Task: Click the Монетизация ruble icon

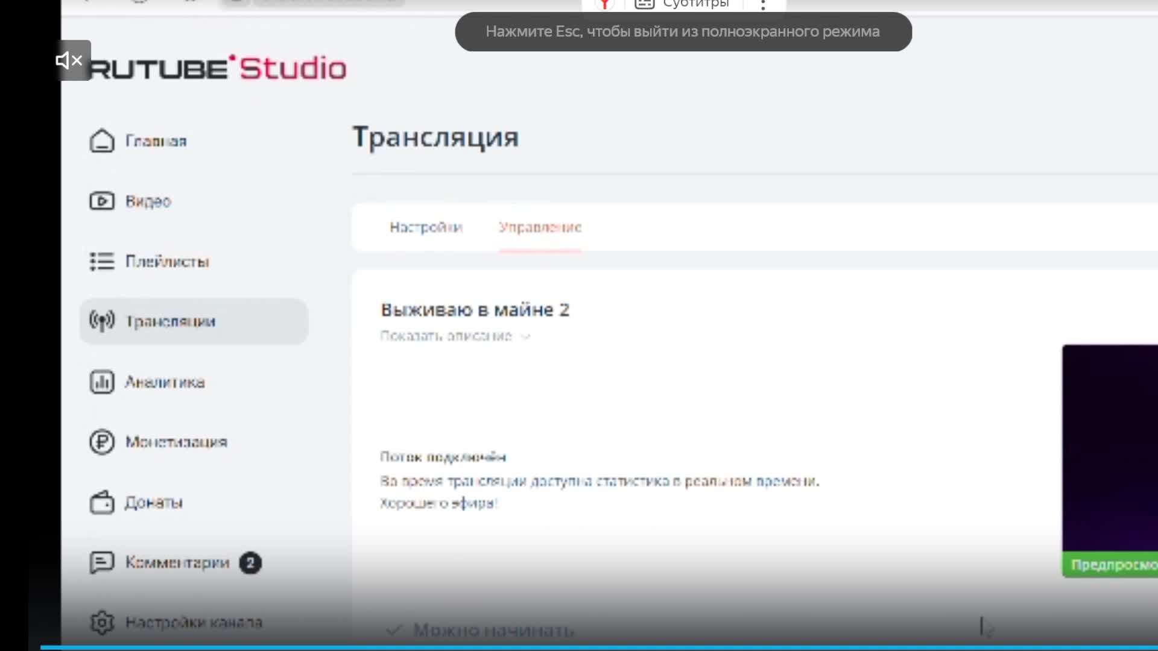Action: pyautogui.click(x=102, y=442)
